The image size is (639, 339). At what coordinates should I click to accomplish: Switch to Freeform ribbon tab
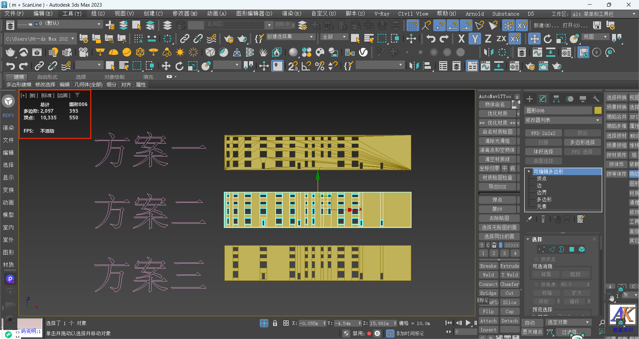[x=47, y=77]
